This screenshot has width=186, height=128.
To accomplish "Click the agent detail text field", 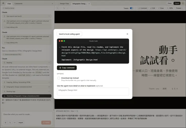I will pyautogui.click(x=93, y=91).
